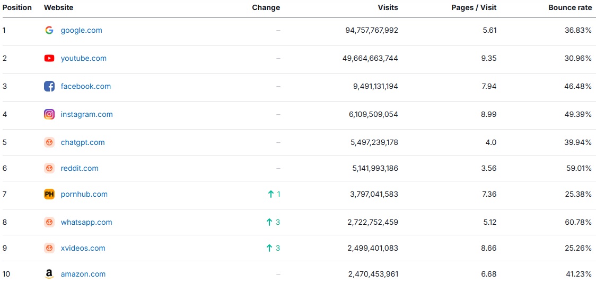Click the Instagram logo icon
This screenshot has height=284, width=596.
(x=49, y=114)
